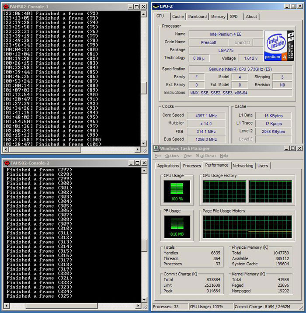The width and height of the screenshot is (306, 313).
Task: Open Networking tab in Task Manager
Action: click(x=243, y=166)
